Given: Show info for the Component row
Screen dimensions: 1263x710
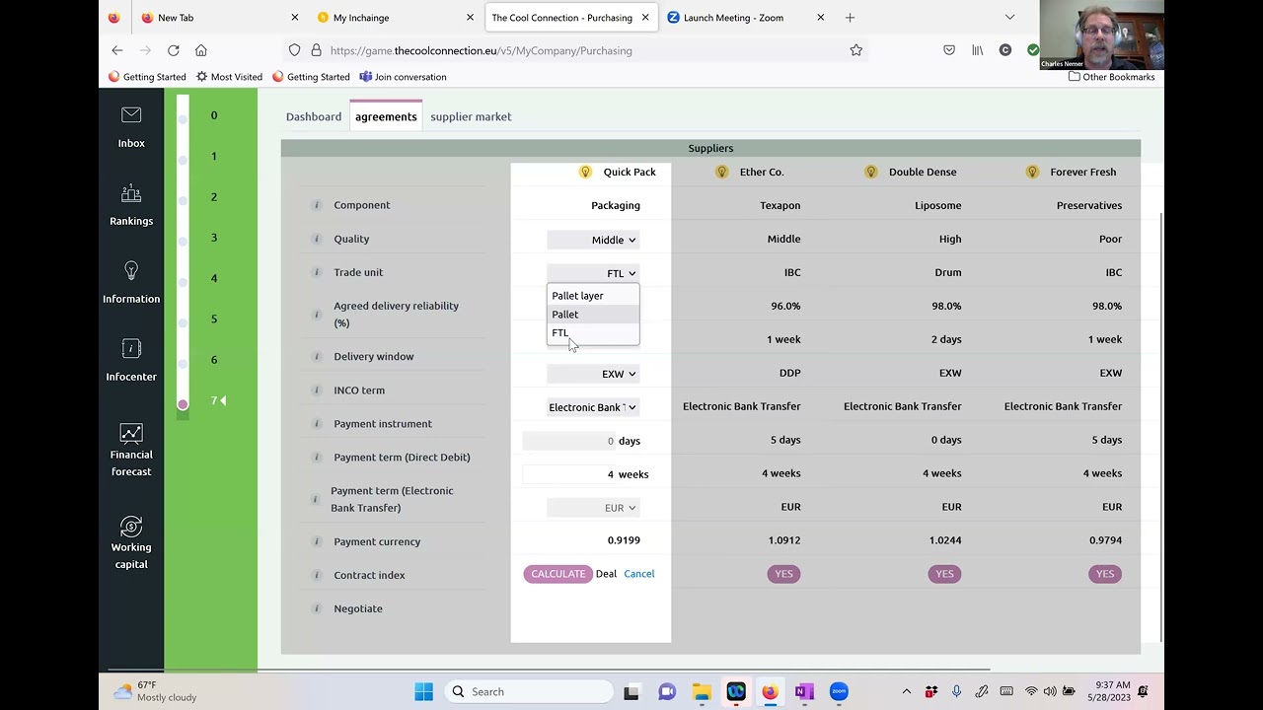Looking at the screenshot, I should [x=317, y=205].
